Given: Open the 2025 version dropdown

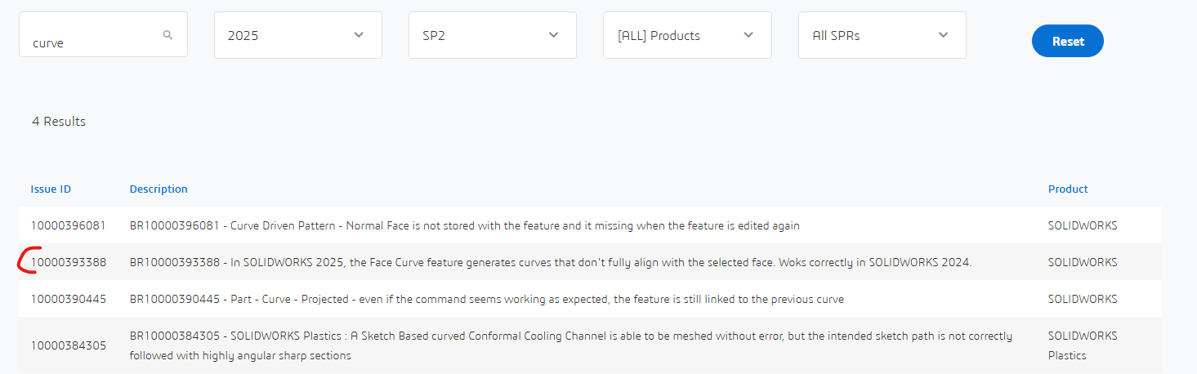Looking at the screenshot, I should 298,35.
